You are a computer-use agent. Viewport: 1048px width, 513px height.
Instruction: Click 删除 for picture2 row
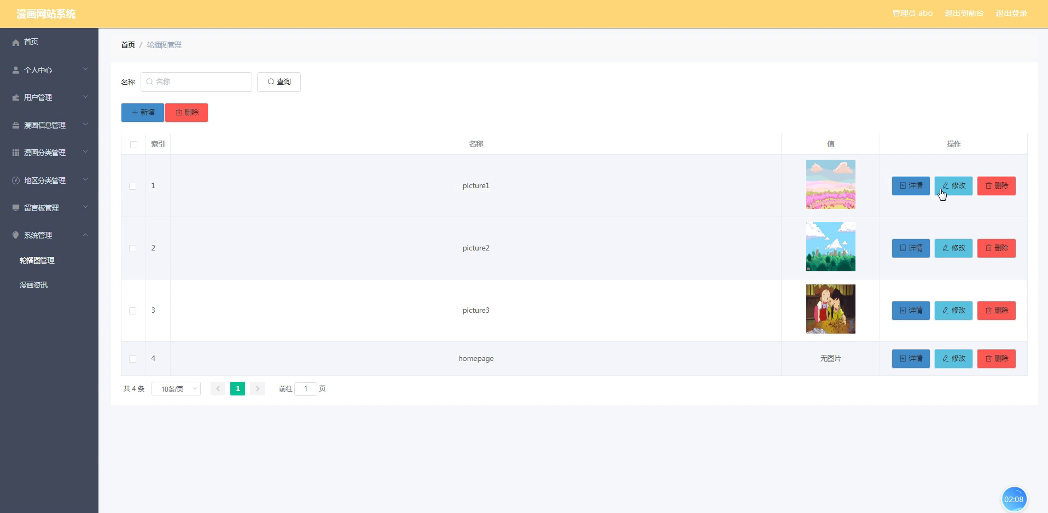pyautogui.click(x=997, y=248)
